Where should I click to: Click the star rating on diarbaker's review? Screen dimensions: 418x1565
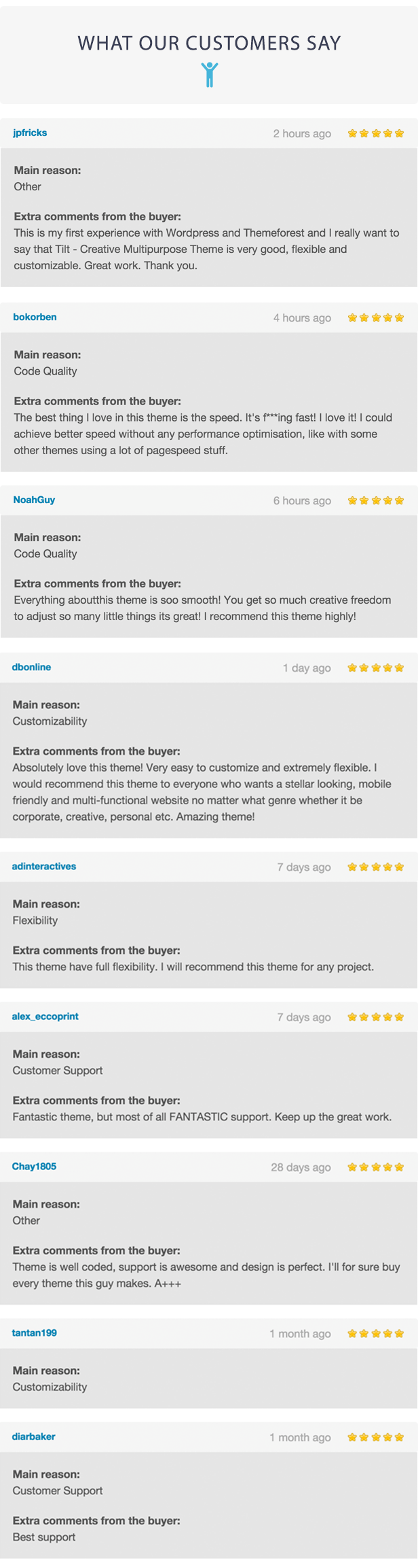[x=375, y=1437]
